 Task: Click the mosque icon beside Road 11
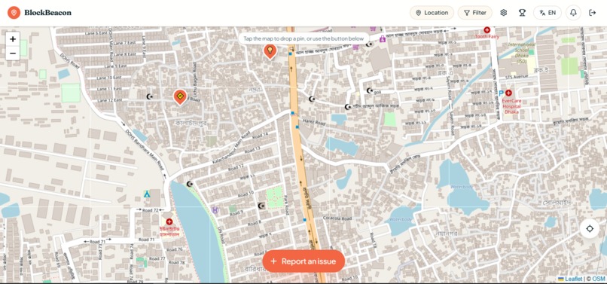(190, 184)
